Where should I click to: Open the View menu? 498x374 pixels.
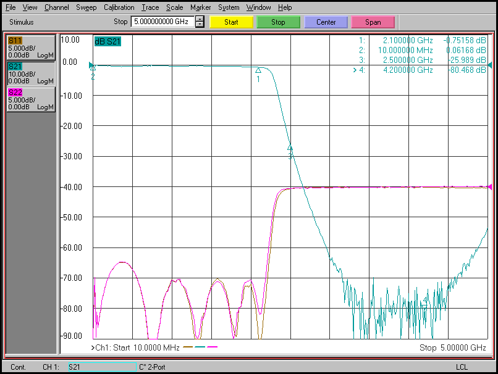(30, 7)
